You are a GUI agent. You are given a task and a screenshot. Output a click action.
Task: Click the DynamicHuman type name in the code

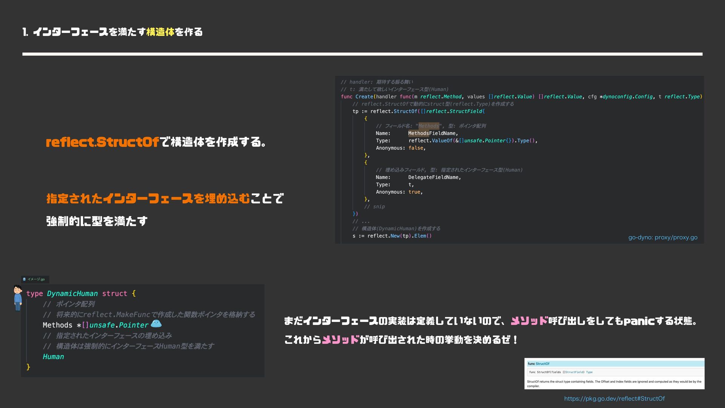pyautogui.click(x=72, y=294)
